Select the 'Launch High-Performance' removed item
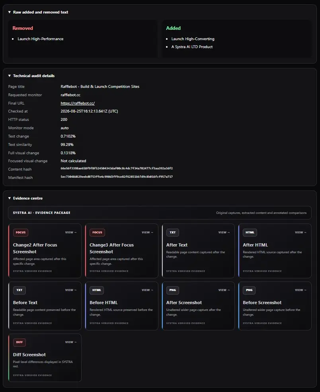Viewport: 320px width, 392px height. point(41,39)
